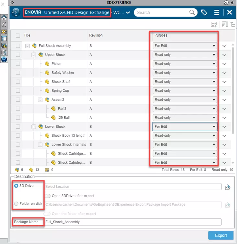Browse 3D Drive location folder icon
This screenshot has width=237, height=244.
(x=228, y=187)
